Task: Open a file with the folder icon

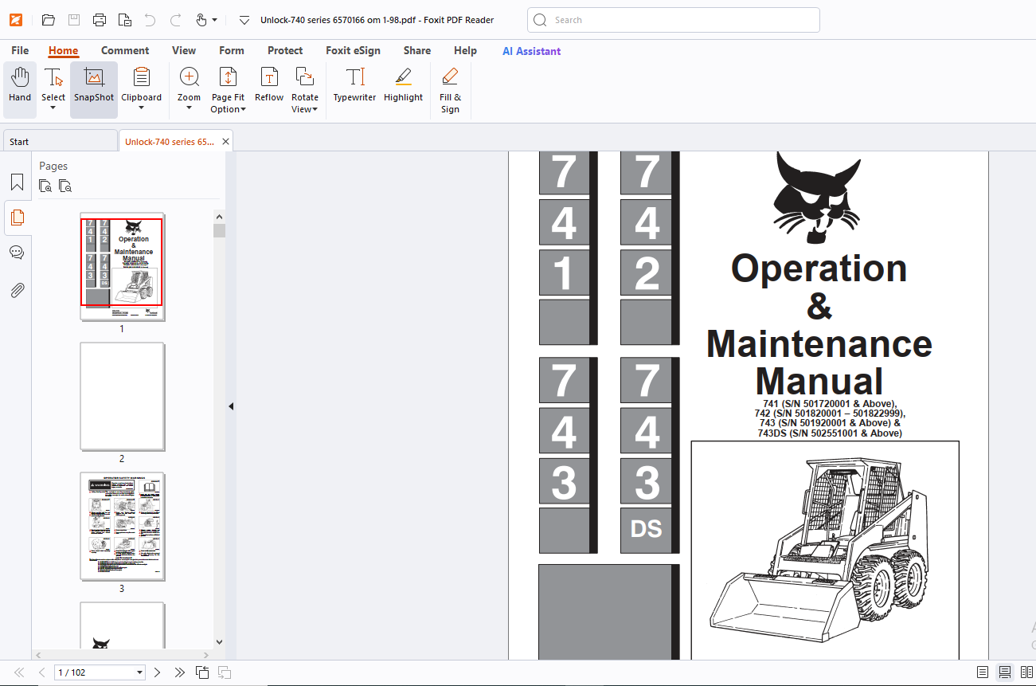Action: [x=48, y=20]
